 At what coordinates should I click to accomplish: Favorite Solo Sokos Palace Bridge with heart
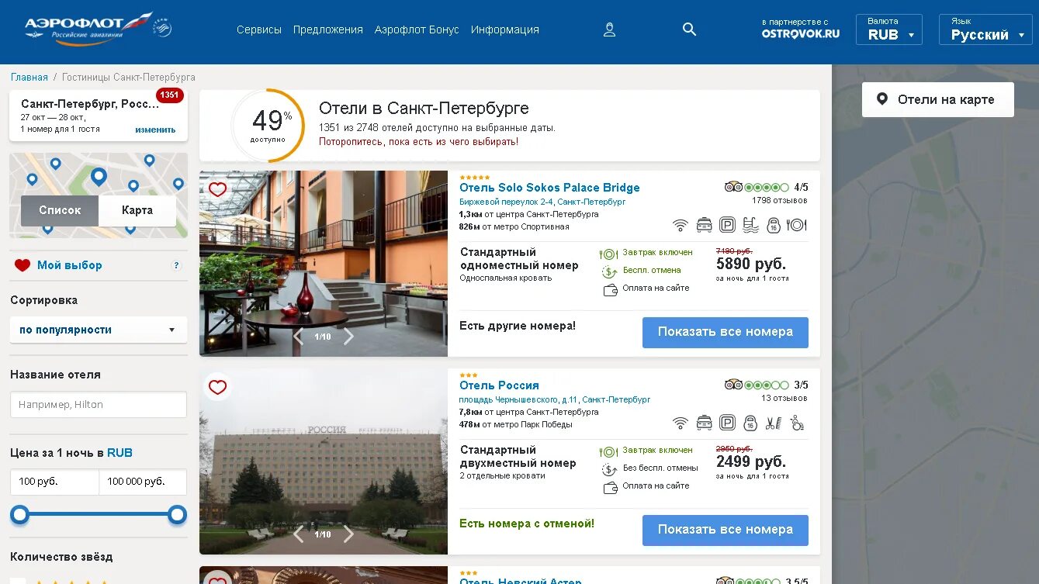coord(218,189)
